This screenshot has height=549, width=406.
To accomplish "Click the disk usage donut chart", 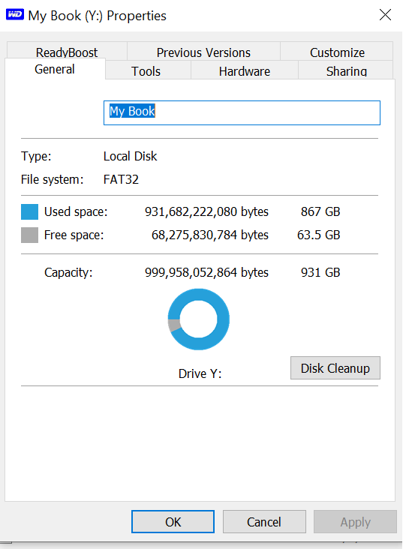I will pyautogui.click(x=199, y=319).
